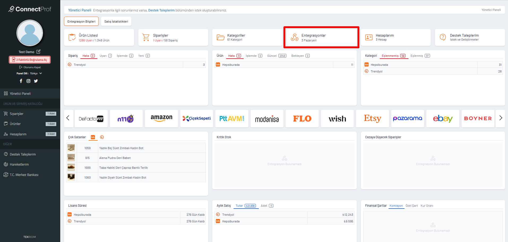Select the Sipariş Yeni tab
This screenshot has height=242, width=508.
point(144,56)
